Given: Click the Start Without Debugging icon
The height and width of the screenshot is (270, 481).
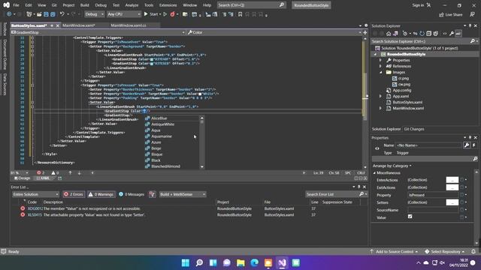Looking at the screenshot, I should (x=165, y=14).
